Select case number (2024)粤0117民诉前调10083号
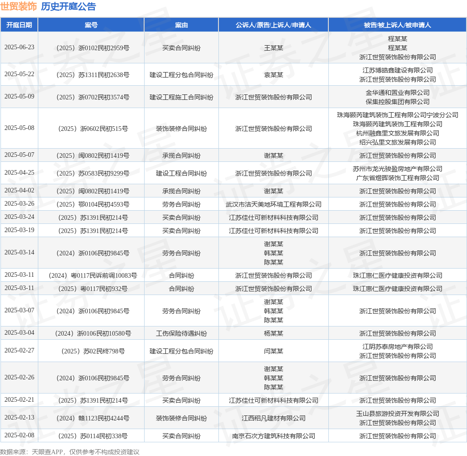Screen dimensions: 467x456 point(93,275)
